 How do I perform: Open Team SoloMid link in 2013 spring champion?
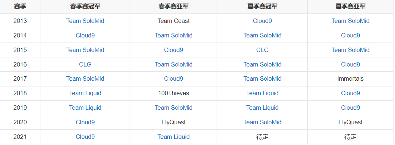tap(85, 21)
